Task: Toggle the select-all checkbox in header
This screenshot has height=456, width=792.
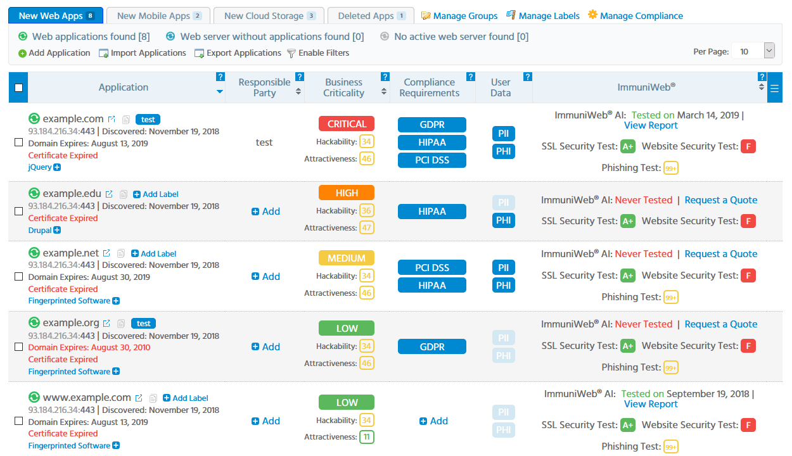Action: click(x=18, y=88)
